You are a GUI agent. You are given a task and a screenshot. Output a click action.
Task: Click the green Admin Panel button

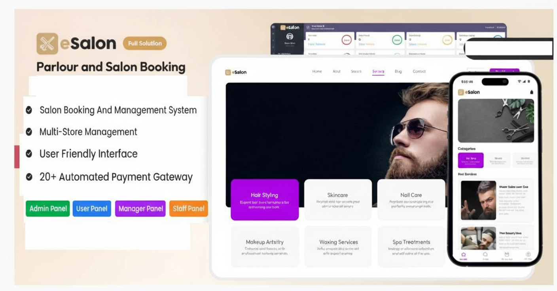coord(48,208)
